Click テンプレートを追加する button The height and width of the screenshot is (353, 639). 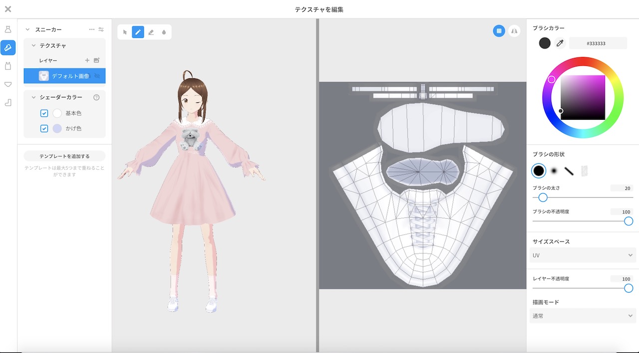pyautogui.click(x=64, y=156)
